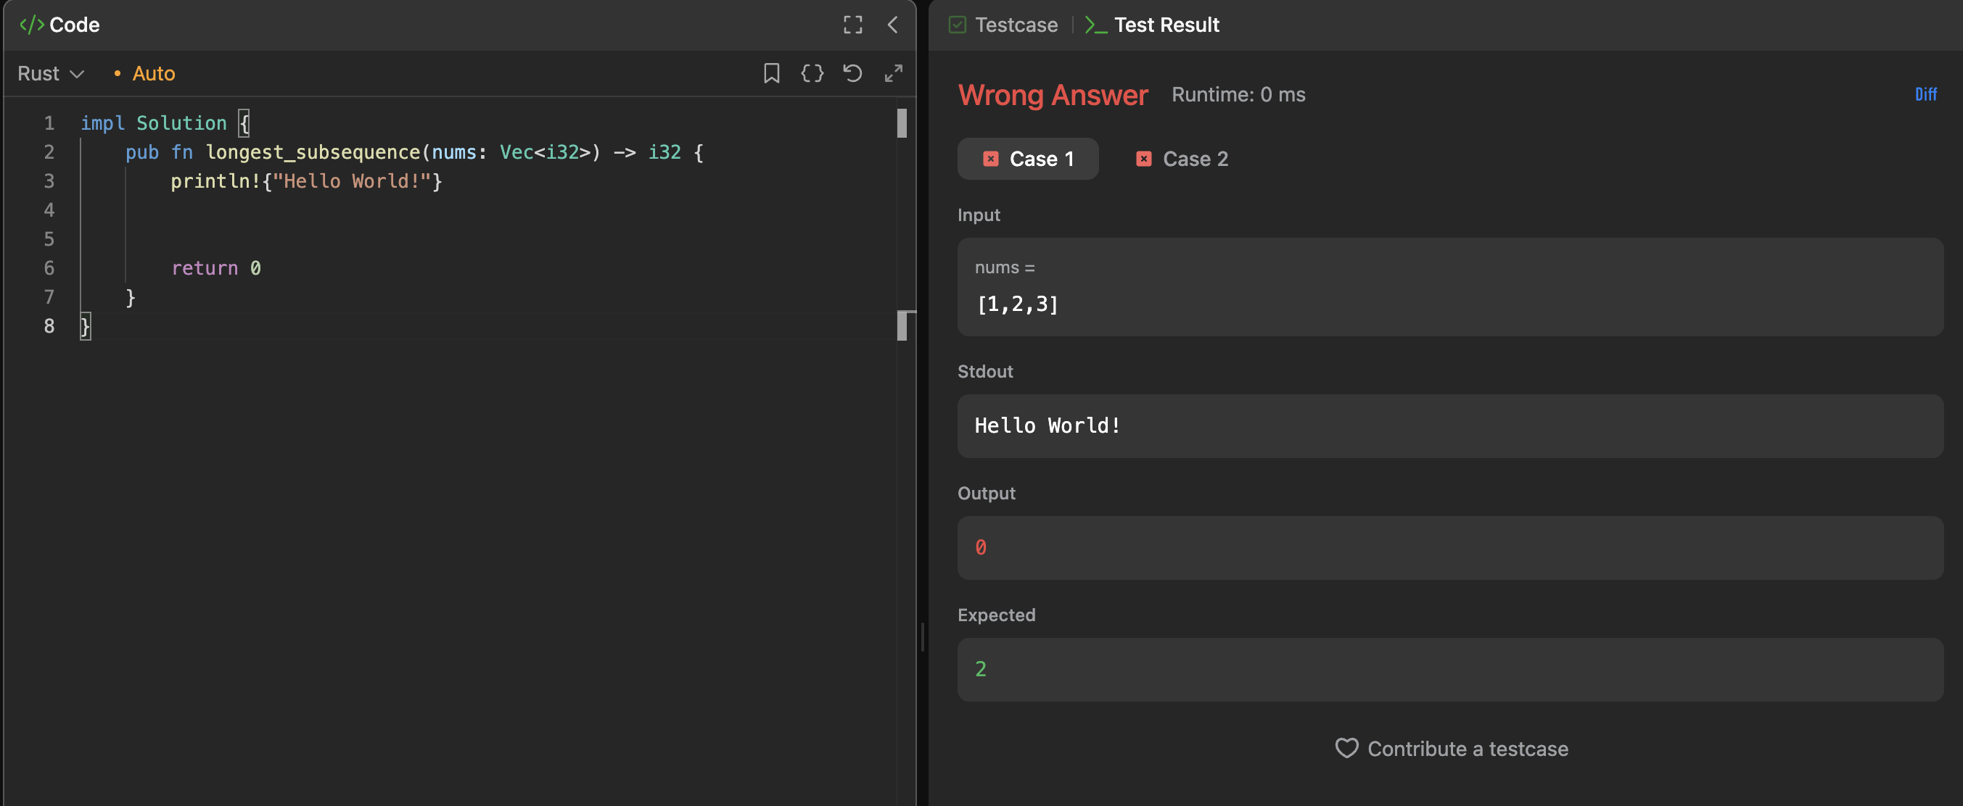Select the Test Result tab
The image size is (1963, 806).
(x=1152, y=25)
